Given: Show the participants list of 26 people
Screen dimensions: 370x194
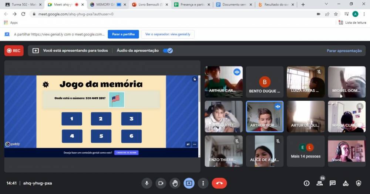Looking at the screenshot, I should click(319, 183).
